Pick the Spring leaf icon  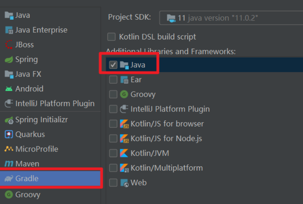(x=9, y=59)
